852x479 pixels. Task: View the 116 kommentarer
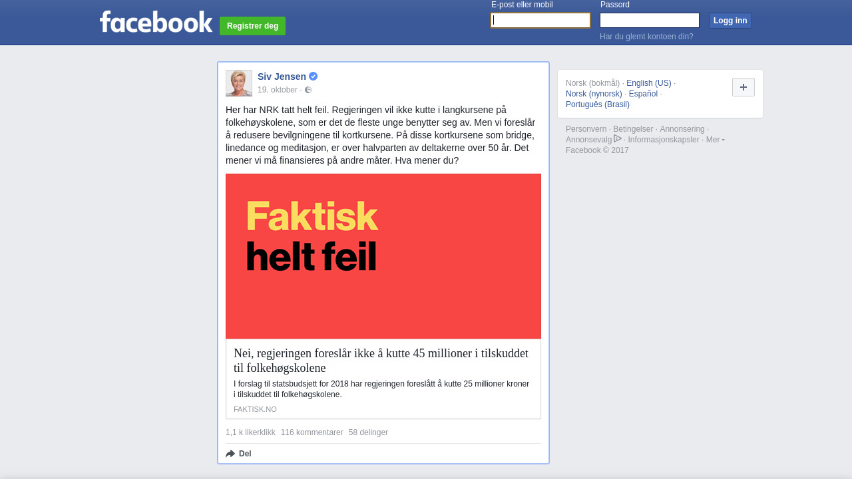312,432
